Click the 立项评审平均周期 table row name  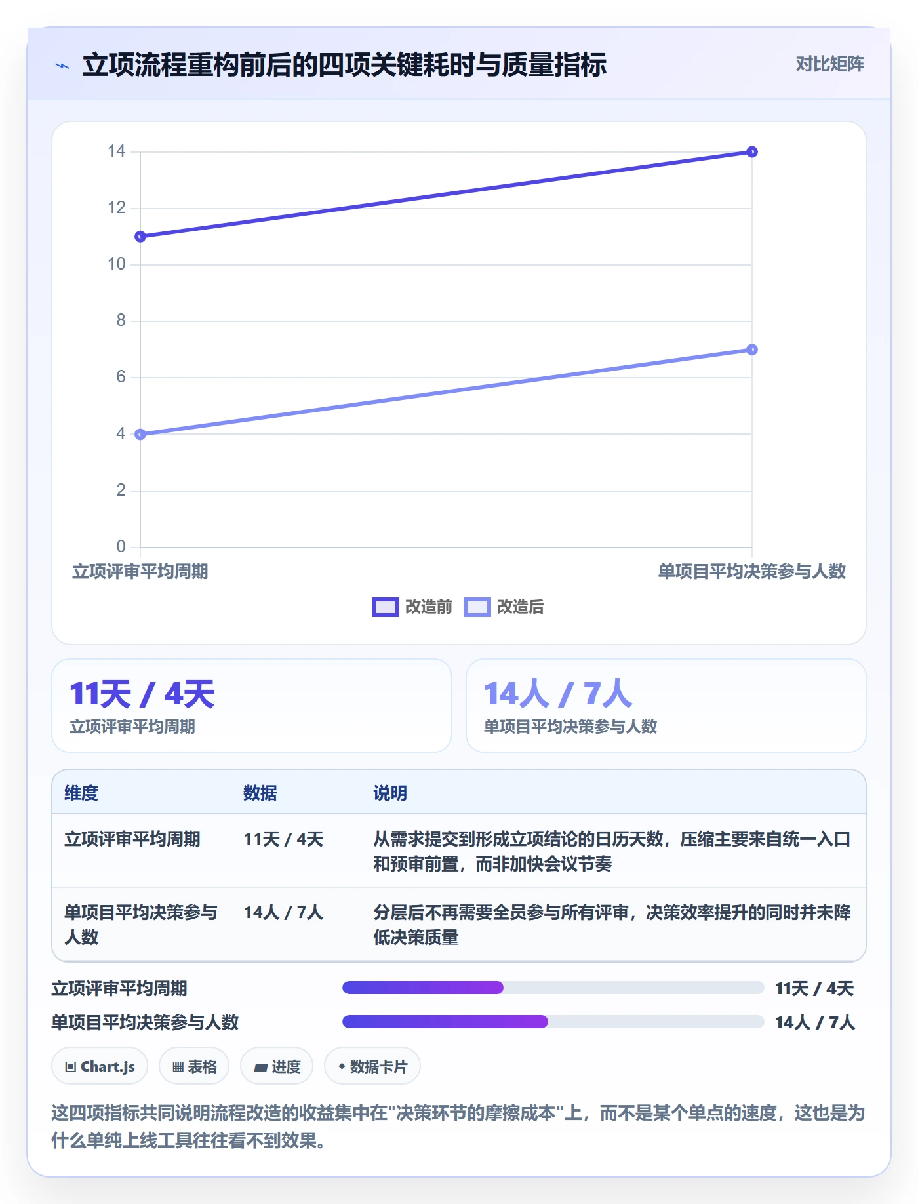pyautogui.click(x=132, y=839)
